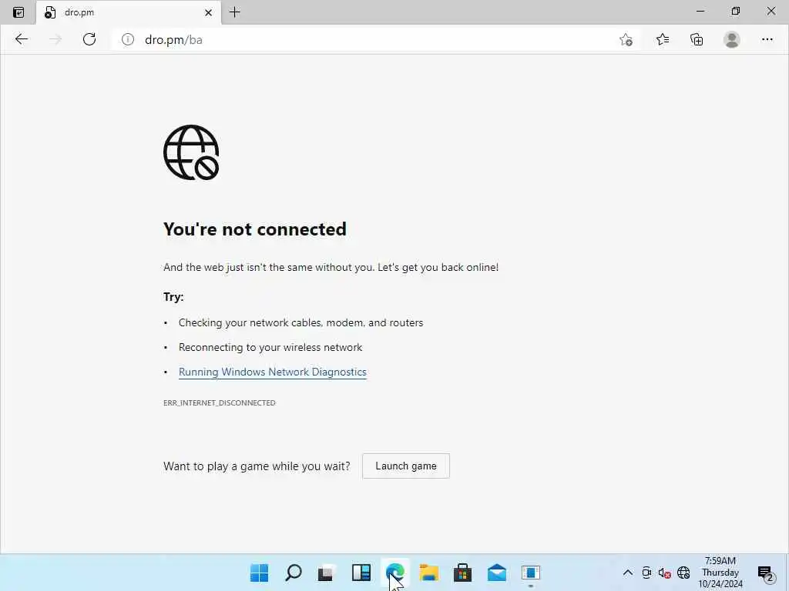Open the notification center icon
This screenshot has height=591, width=789.
click(765, 573)
